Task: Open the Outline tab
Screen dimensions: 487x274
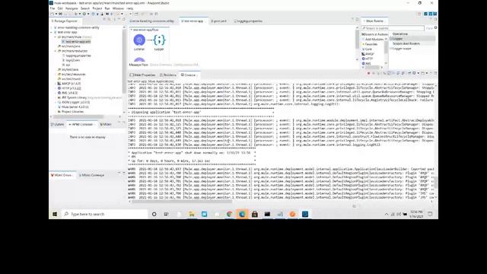Action: pyautogui.click(x=58, y=124)
